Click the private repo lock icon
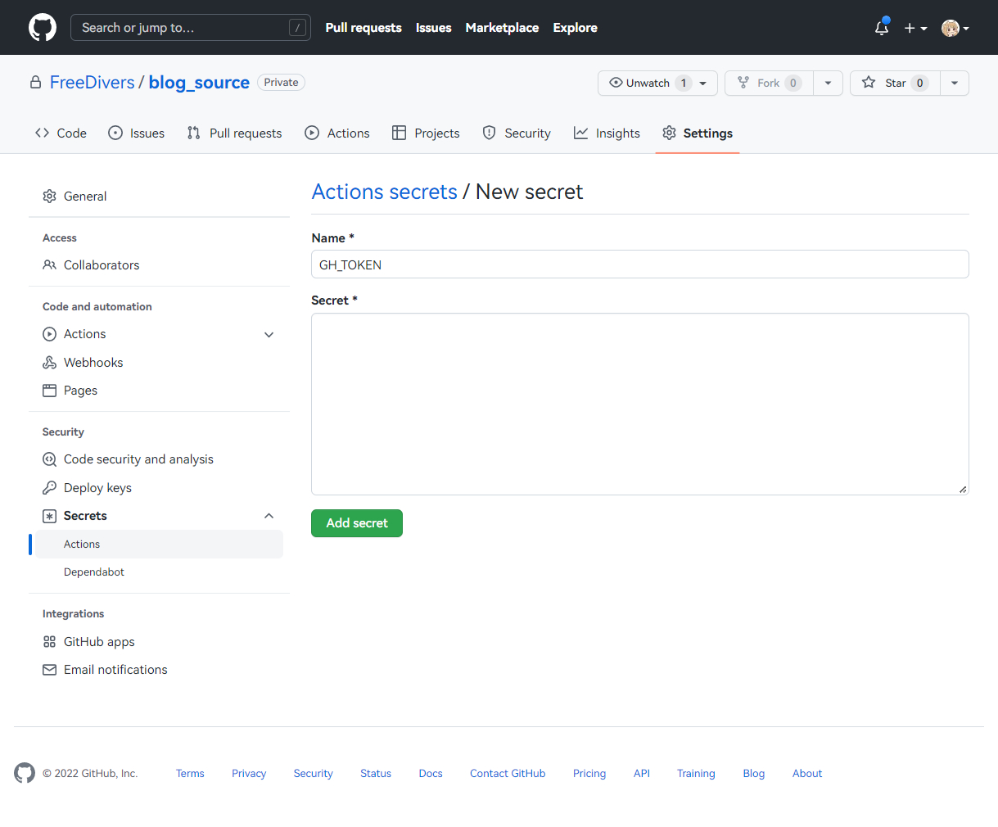 tap(35, 83)
